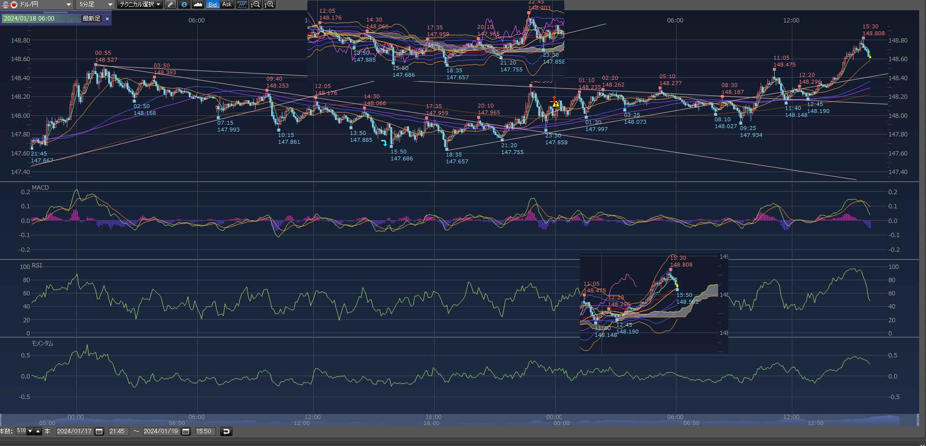
Task: Click the blue info icon
Action: tap(184, 4)
